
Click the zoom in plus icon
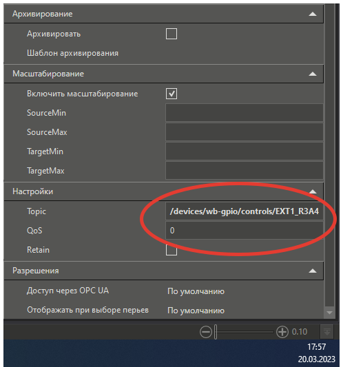point(282,332)
